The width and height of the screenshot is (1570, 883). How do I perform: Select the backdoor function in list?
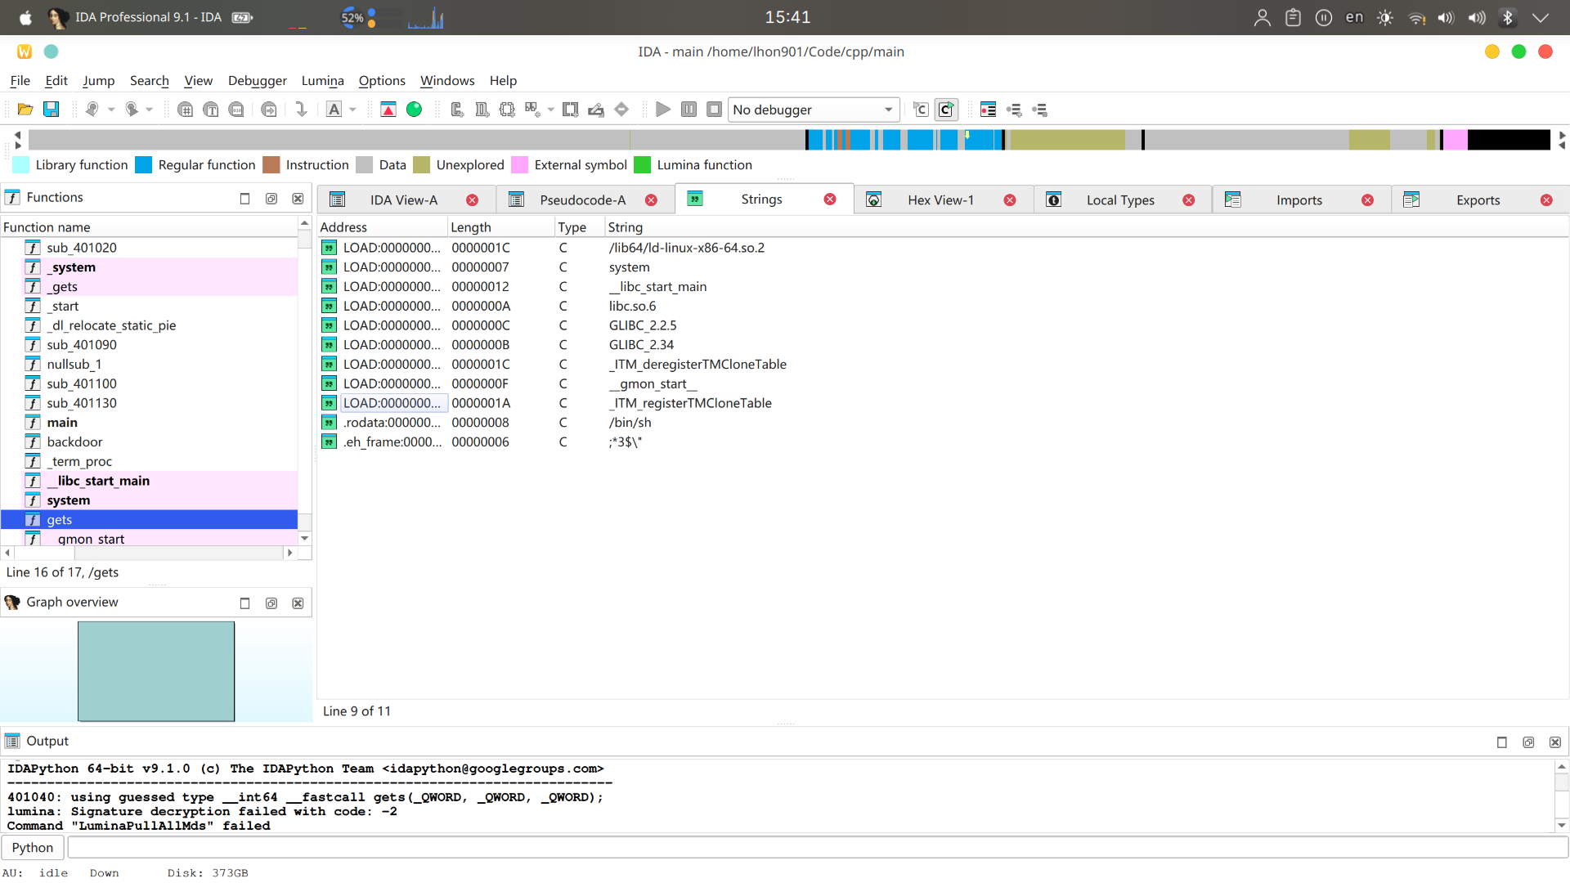click(74, 442)
